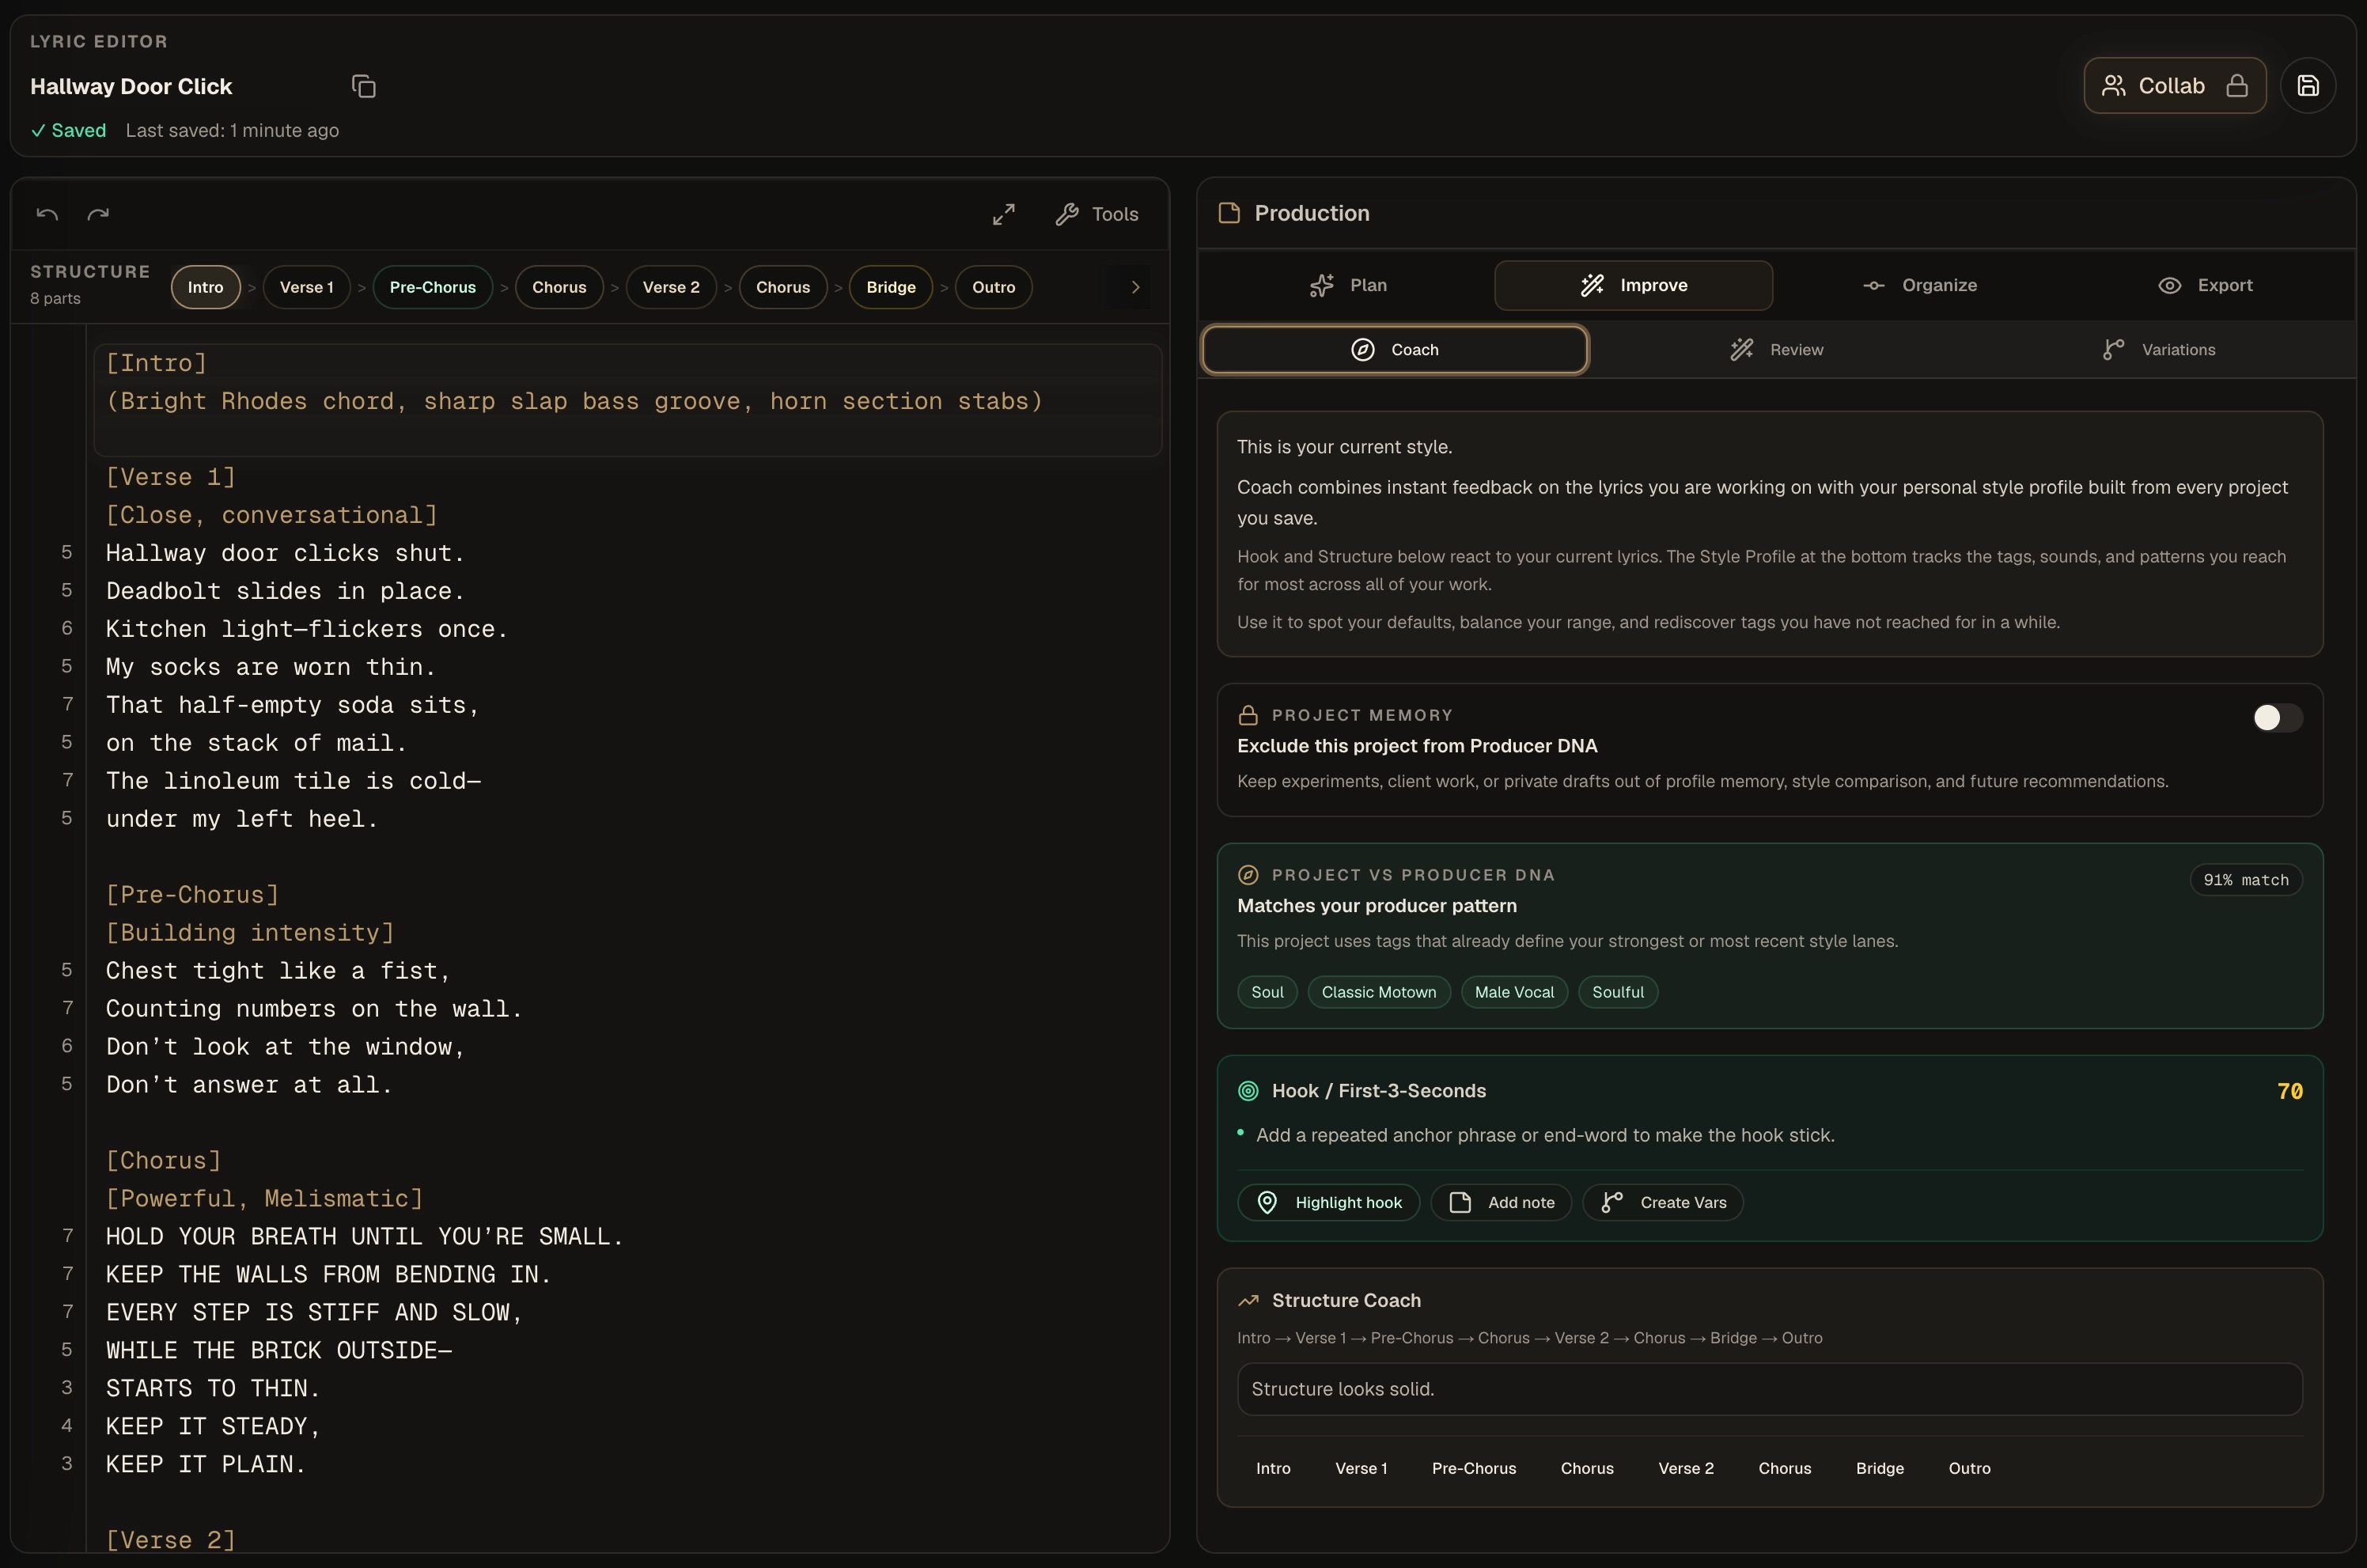Open Collab sharing button
Screen dimensions: 2367x1568
(x=2175, y=86)
